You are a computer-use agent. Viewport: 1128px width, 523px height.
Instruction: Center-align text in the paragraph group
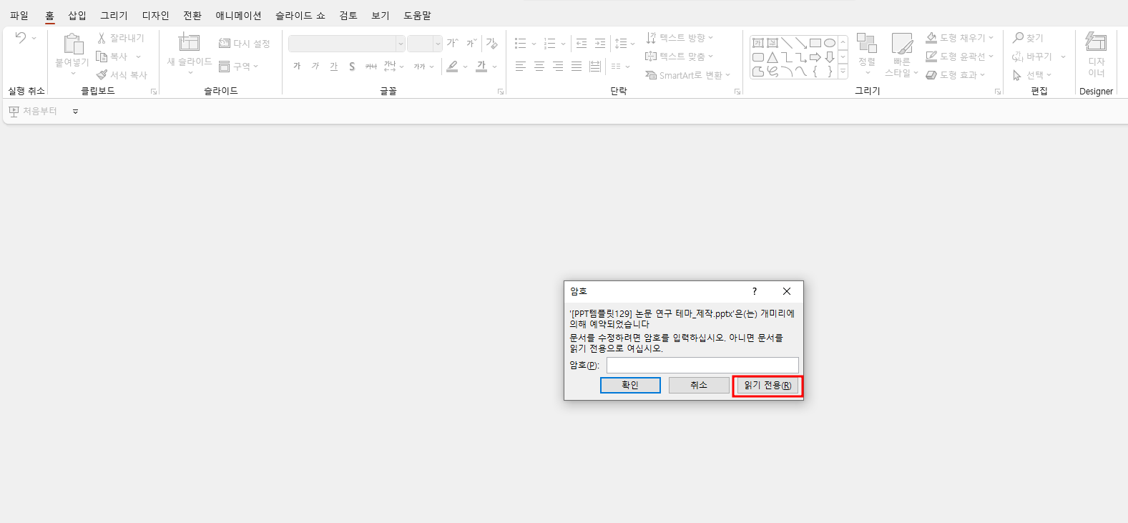[539, 67]
